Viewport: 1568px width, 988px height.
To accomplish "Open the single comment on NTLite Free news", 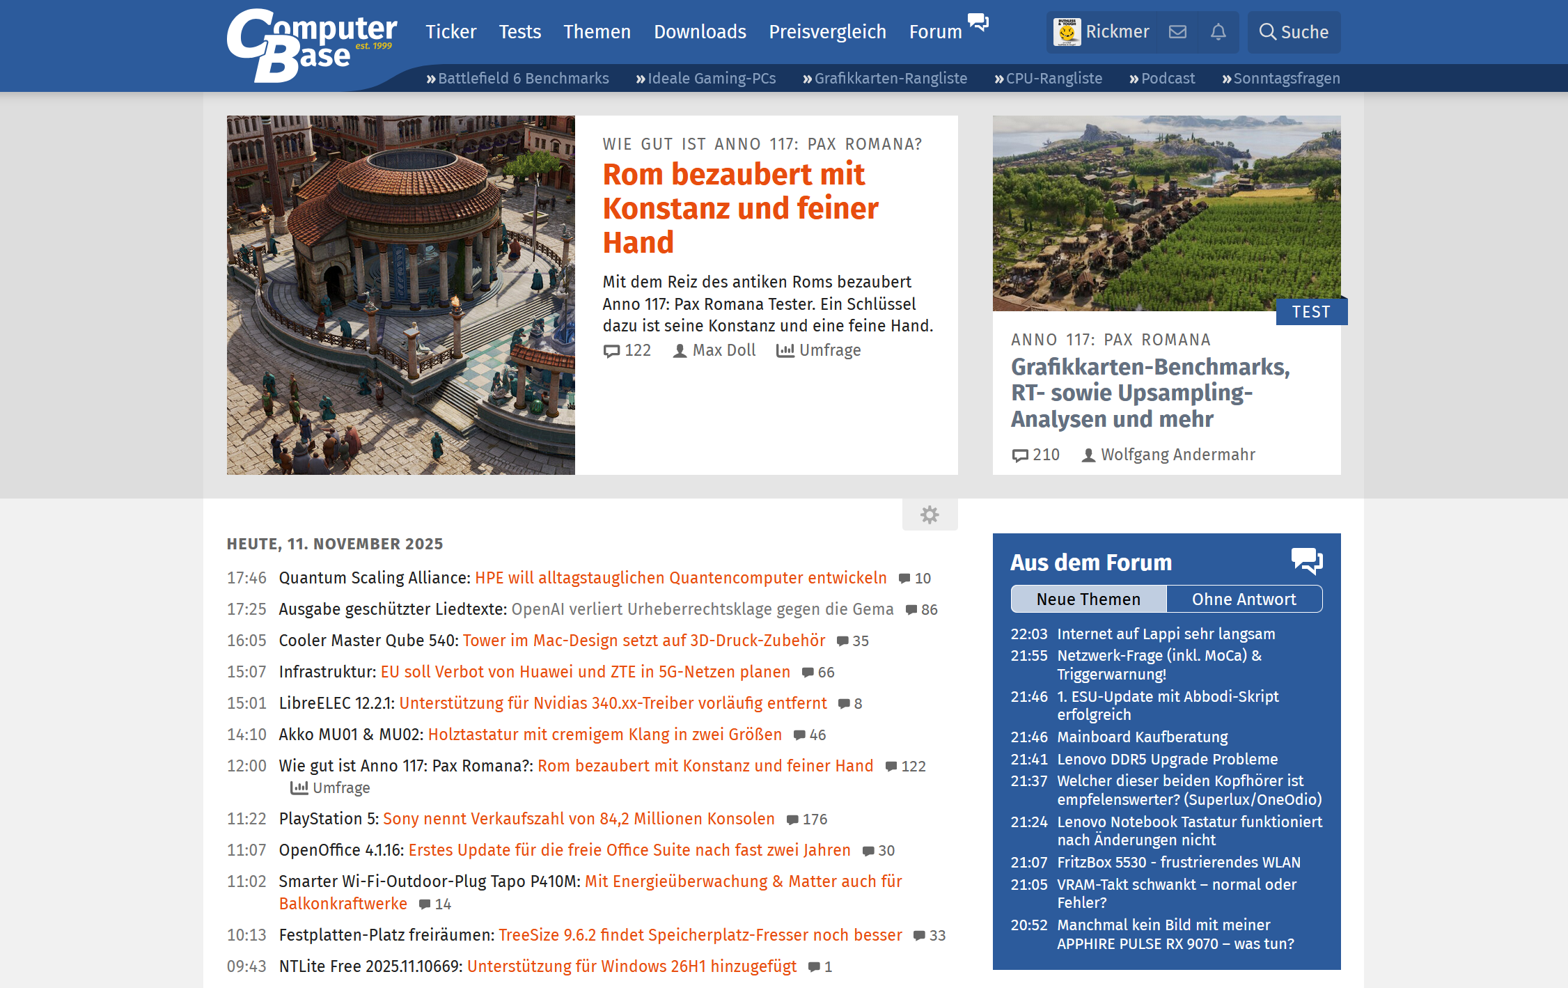I will tap(820, 966).
